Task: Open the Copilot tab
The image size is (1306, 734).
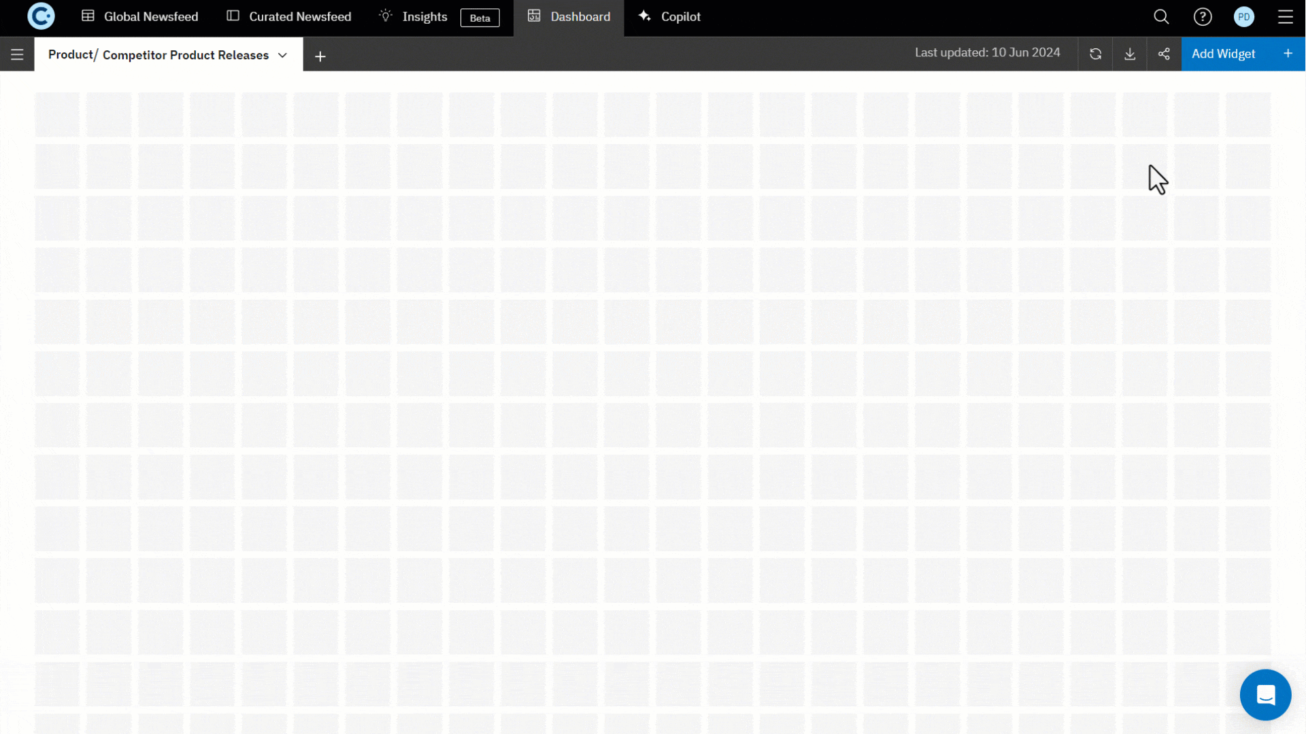Action: pos(670,17)
